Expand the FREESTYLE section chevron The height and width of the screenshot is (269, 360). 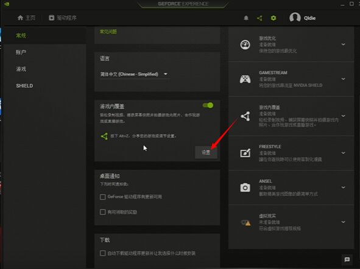coord(343,153)
